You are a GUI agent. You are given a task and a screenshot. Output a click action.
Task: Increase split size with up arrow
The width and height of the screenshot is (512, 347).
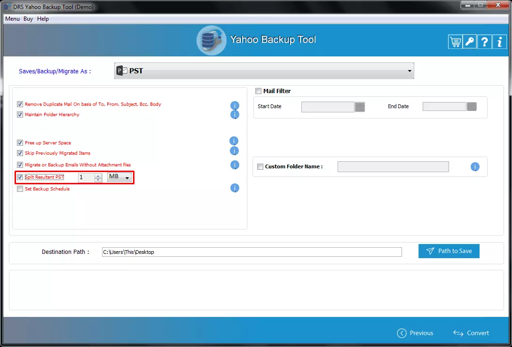tap(98, 175)
